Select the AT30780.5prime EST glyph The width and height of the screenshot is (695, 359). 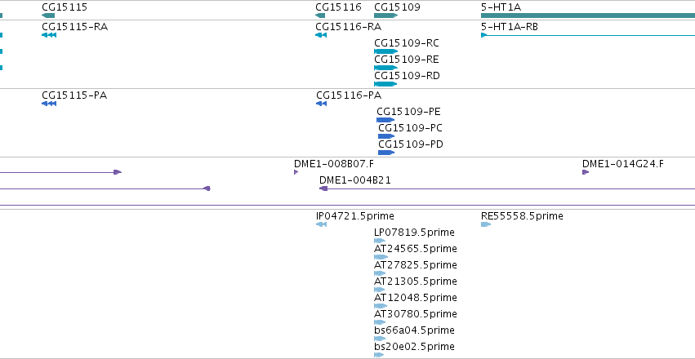[380, 322]
